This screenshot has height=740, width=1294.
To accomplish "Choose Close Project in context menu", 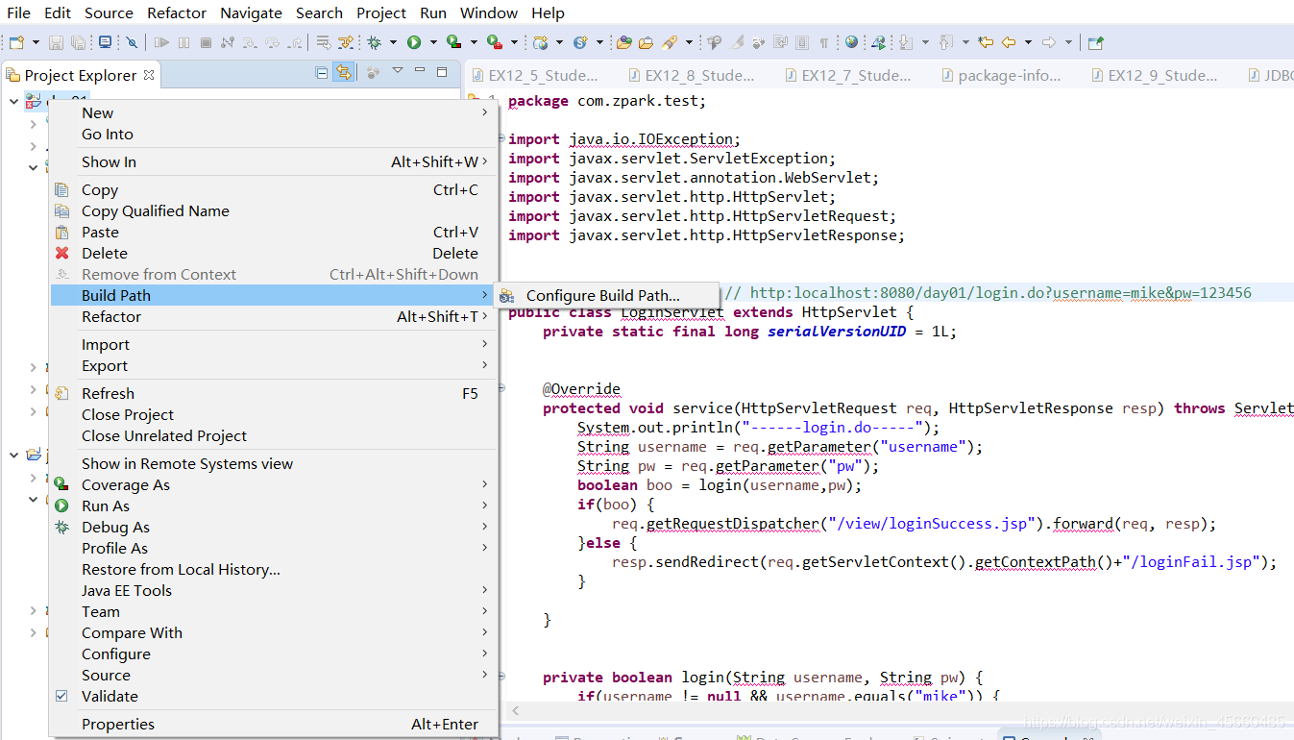I will coord(274,414).
